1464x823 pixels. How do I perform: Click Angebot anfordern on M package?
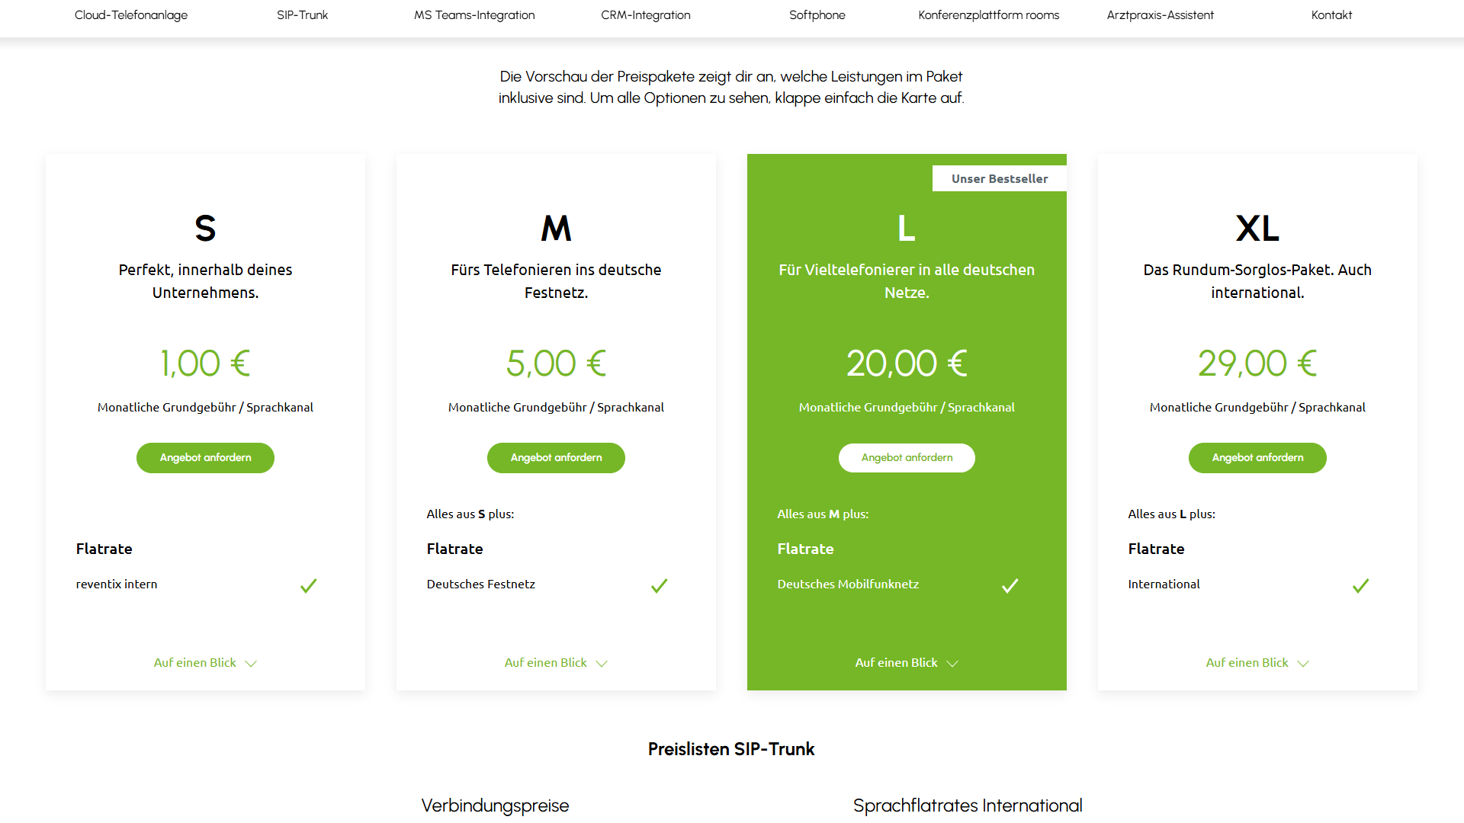(556, 458)
